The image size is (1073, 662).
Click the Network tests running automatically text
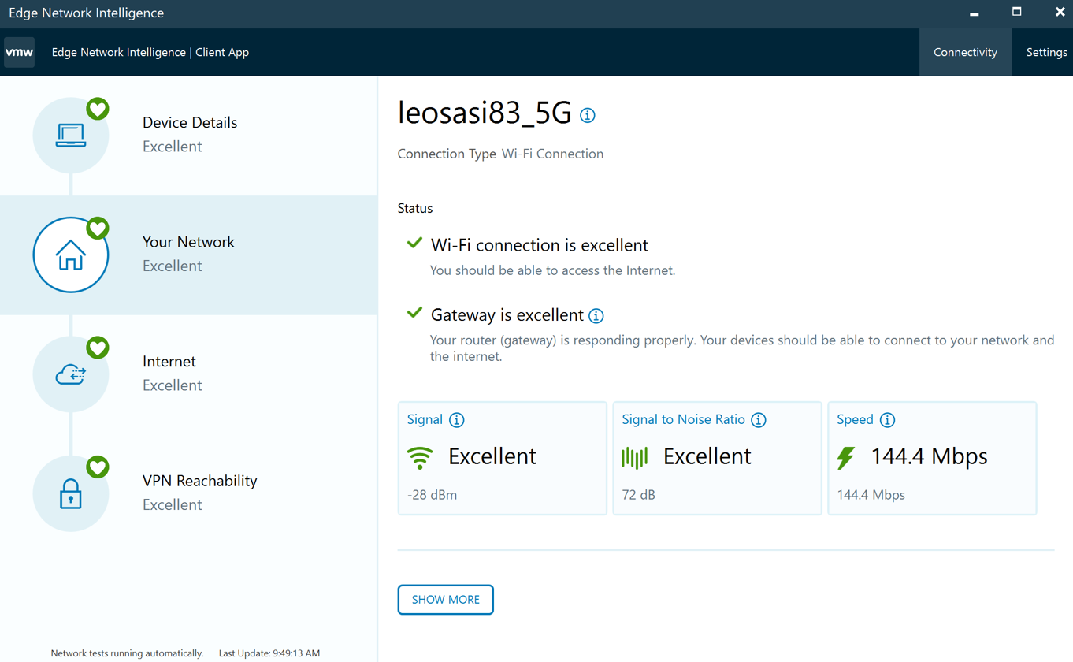pyautogui.click(x=127, y=653)
